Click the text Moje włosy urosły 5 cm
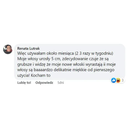This screenshot has width=128, height=128. [39, 59]
